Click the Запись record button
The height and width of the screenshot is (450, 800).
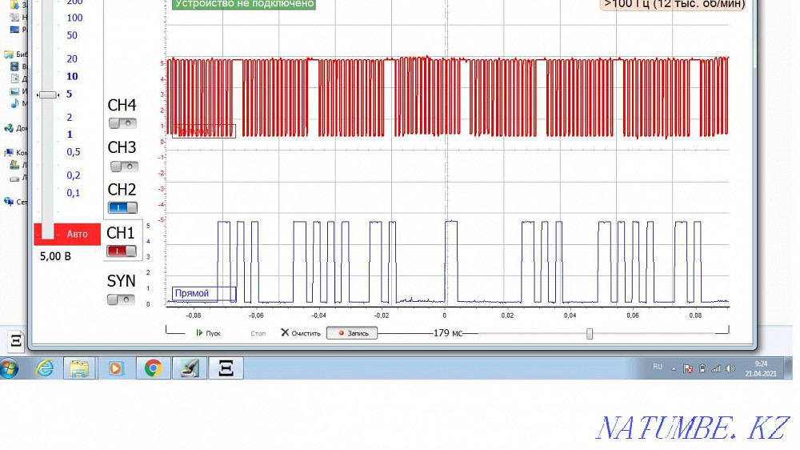point(352,333)
